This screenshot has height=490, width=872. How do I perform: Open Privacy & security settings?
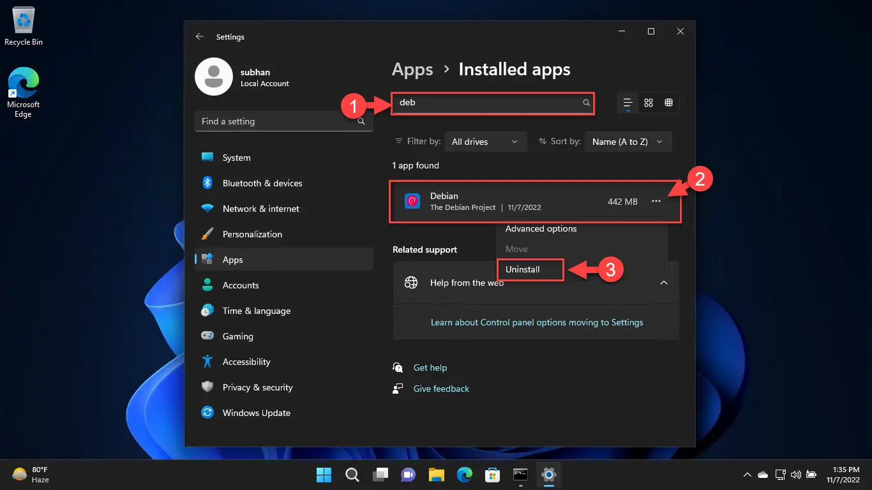284,387
